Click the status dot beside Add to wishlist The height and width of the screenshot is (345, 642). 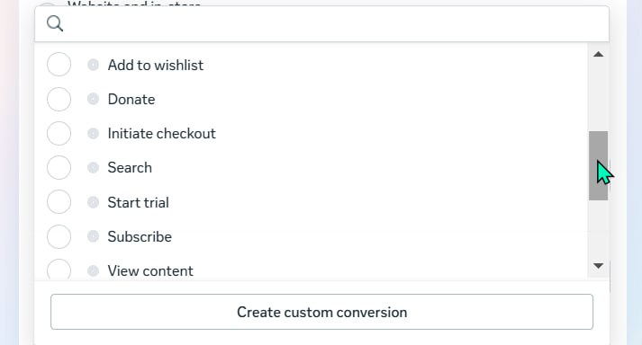click(93, 65)
